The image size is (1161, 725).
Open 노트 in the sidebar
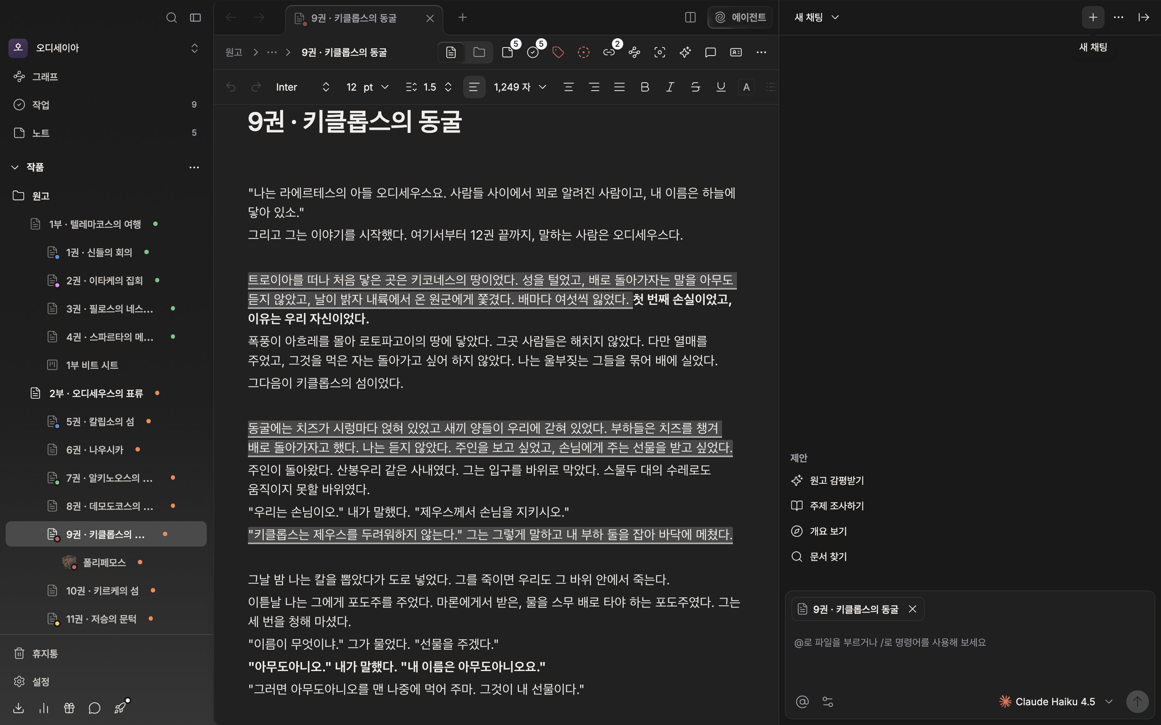click(x=106, y=133)
